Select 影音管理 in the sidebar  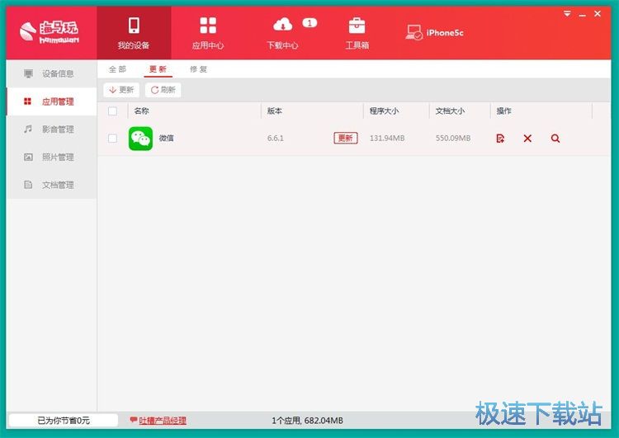(x=51, y=129)
